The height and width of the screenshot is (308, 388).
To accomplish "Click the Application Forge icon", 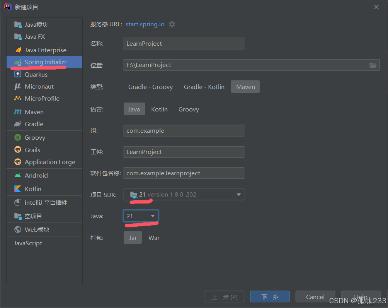I will 18,162.
